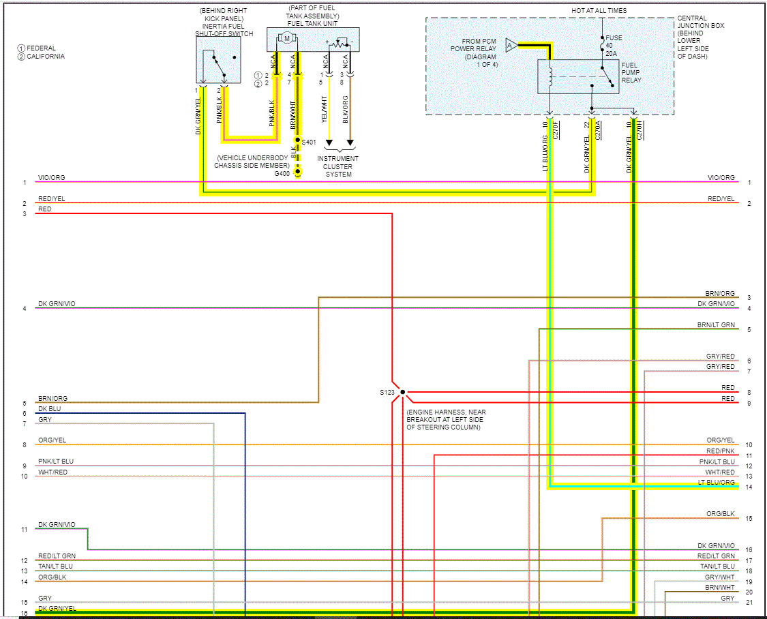Click the fuel pump motor M symbol

[x=286, y=39]
